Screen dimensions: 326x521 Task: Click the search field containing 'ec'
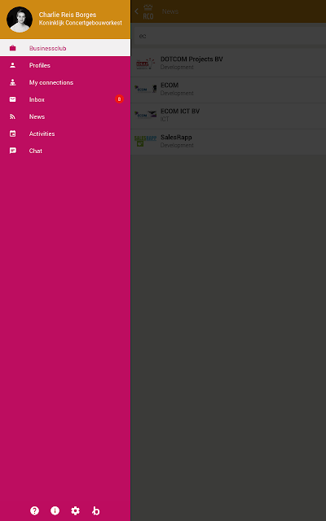tap(228, 36)
